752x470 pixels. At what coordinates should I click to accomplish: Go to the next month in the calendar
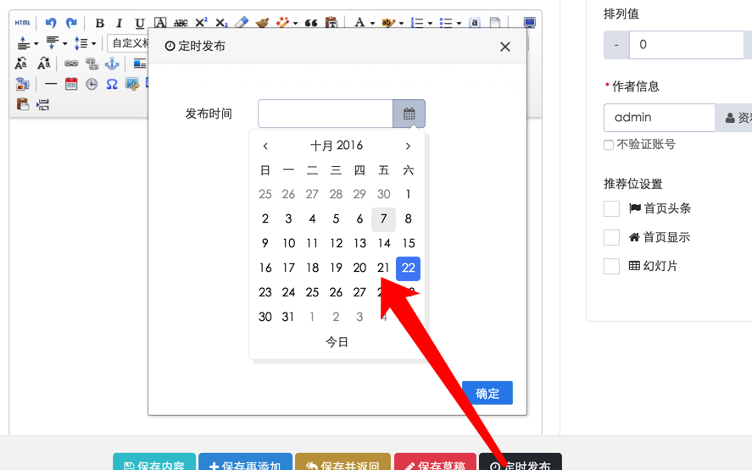pos(408,146)
